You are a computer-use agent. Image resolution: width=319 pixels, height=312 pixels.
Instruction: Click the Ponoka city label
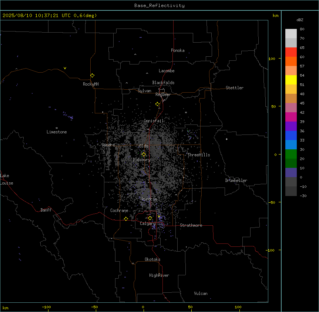tap(178, 50)
